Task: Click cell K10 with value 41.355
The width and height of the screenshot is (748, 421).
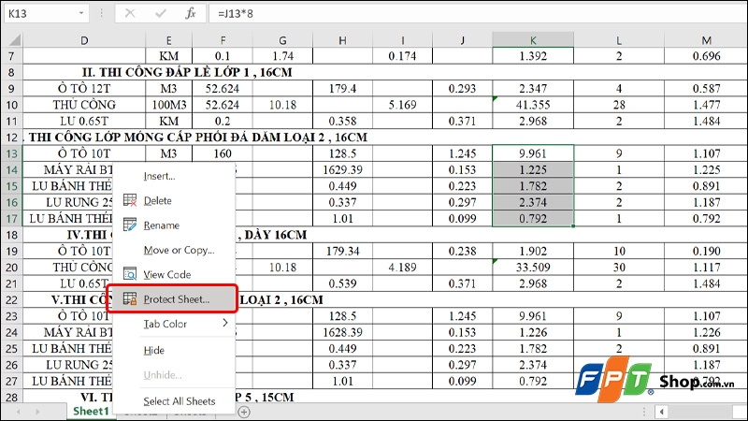Action: click(x=533, y=105)
